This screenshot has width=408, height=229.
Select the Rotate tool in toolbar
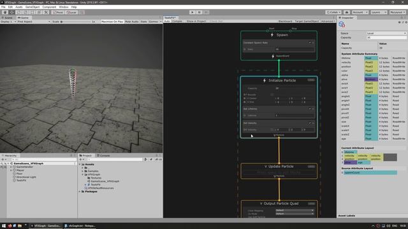(x=18, y=12)
